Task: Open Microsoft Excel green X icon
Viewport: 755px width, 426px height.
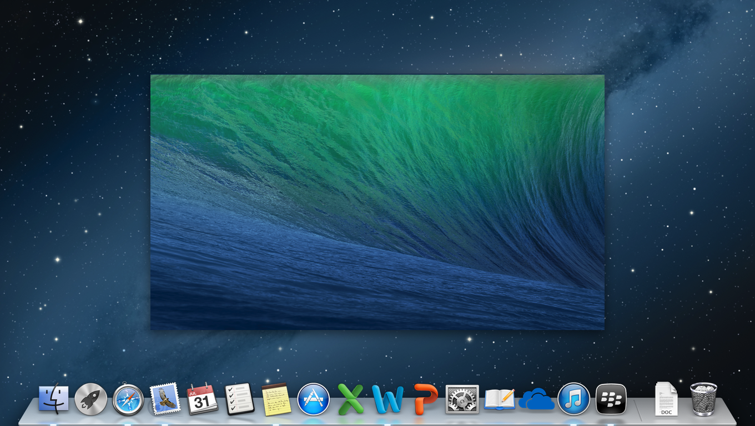Action: pyautogui.click(x=351, y=399)
